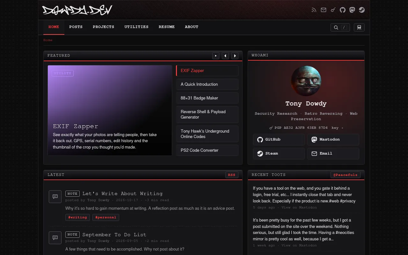The image size is (408, 255).
Task: Select Tony Hawk's Underground Online Codes item
Action: [207, 134]
